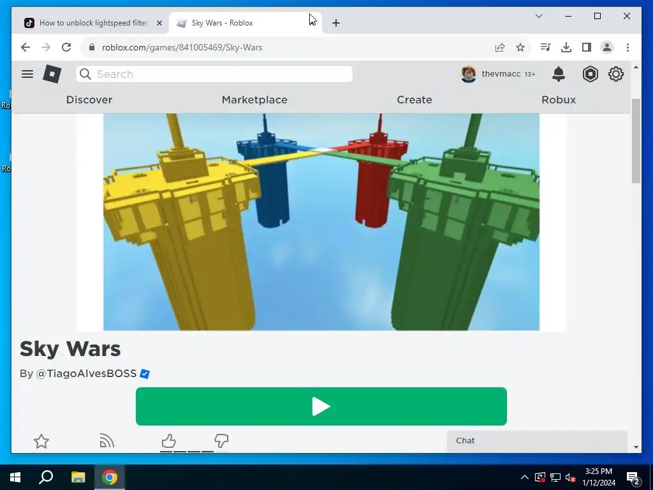653x490 pixels.
Task: Open the Roblox settings gear
Action: click(615, 74)
